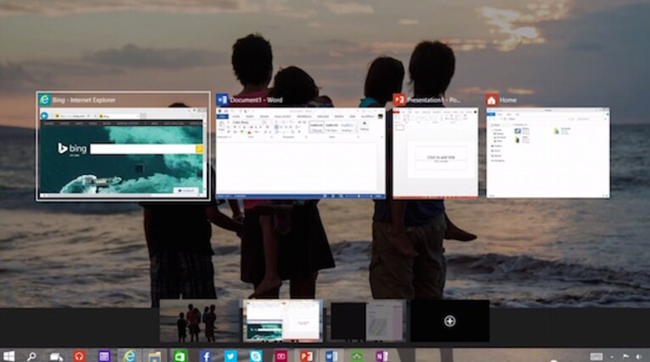Screen dimensions: 650x362
Task: Click the plus icon to add desktop
Action: point(450,321)
